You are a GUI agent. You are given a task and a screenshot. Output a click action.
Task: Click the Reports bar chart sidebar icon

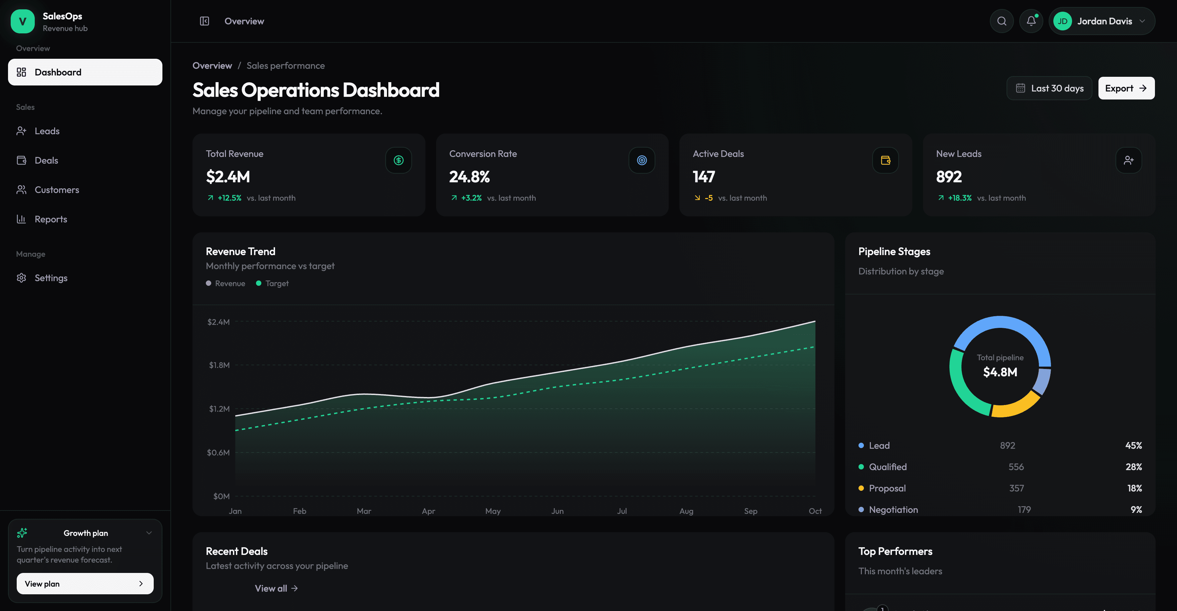[x=21, y=219]
